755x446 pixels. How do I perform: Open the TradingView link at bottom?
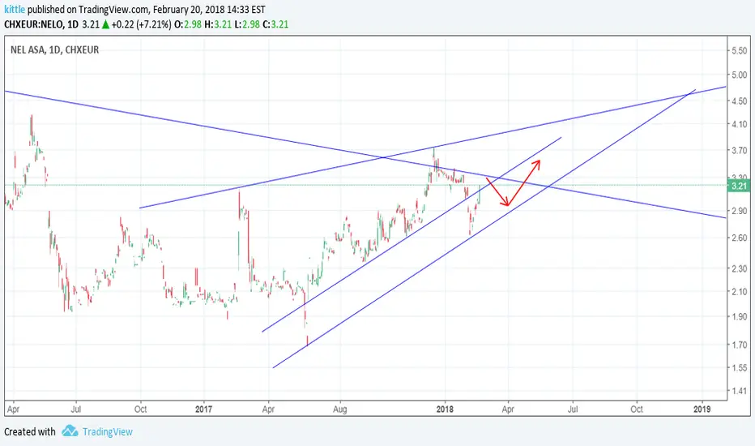(108, 431)
